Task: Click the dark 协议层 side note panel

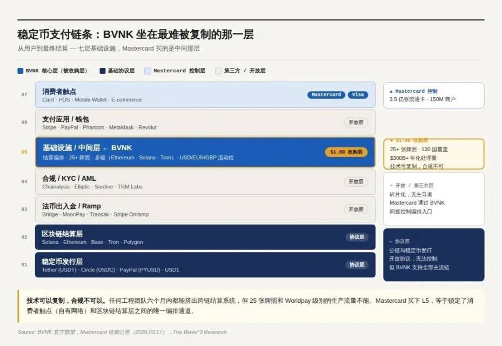Action: 433,254
